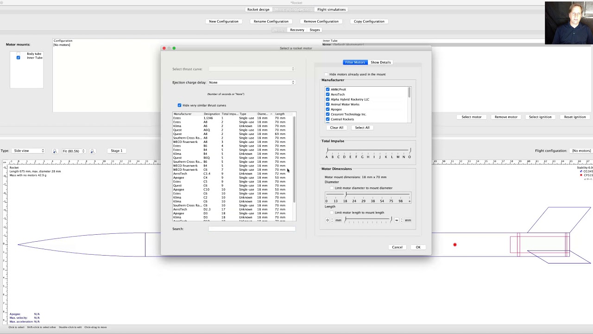593x334 pixels.
Task: Click the Stage 1 toggle button
Action: point(116,151)
